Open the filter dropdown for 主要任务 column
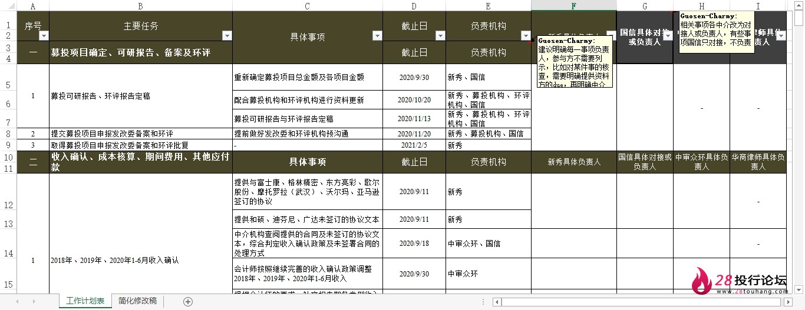Image resolution: width=805 pixels, height=310 pixels. click(227, 36)
